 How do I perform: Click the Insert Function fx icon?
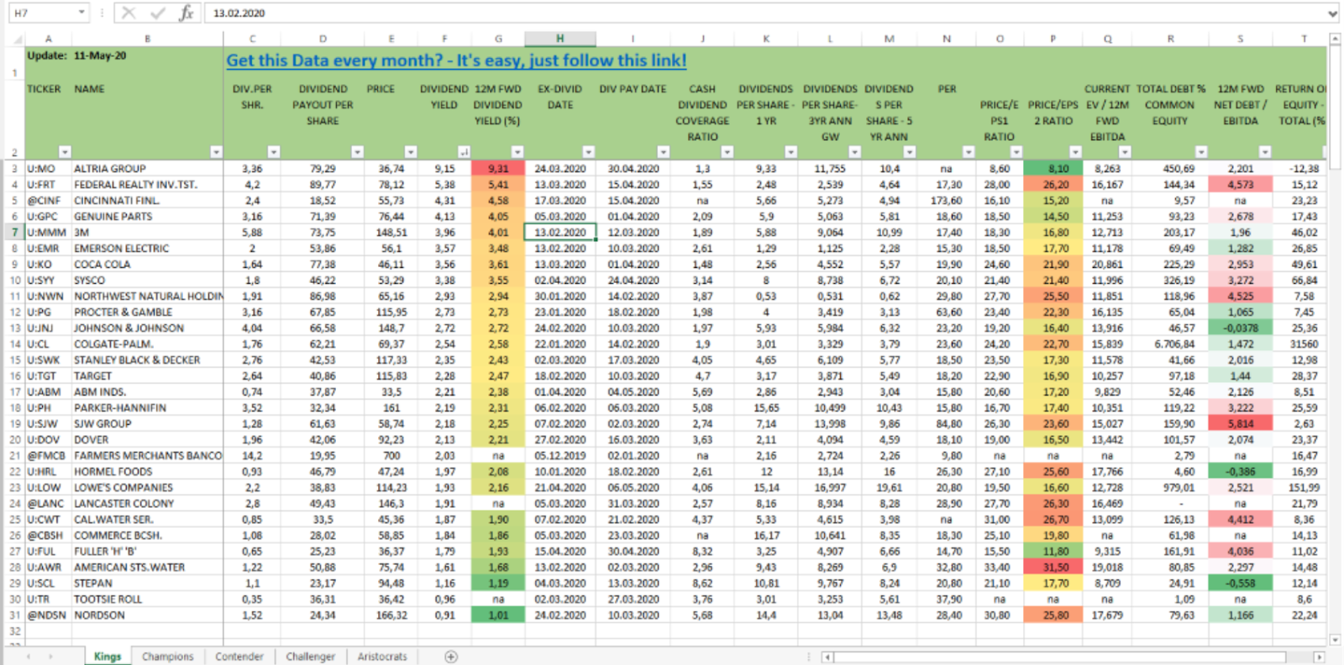click(186, 13)
